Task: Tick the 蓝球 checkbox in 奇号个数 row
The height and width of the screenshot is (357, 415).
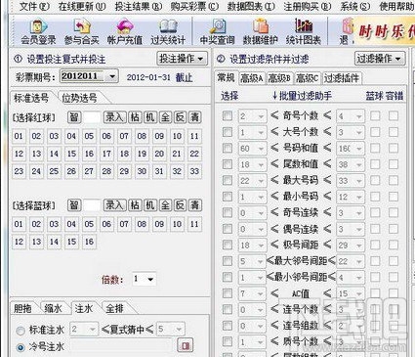Action: [375, 115]
